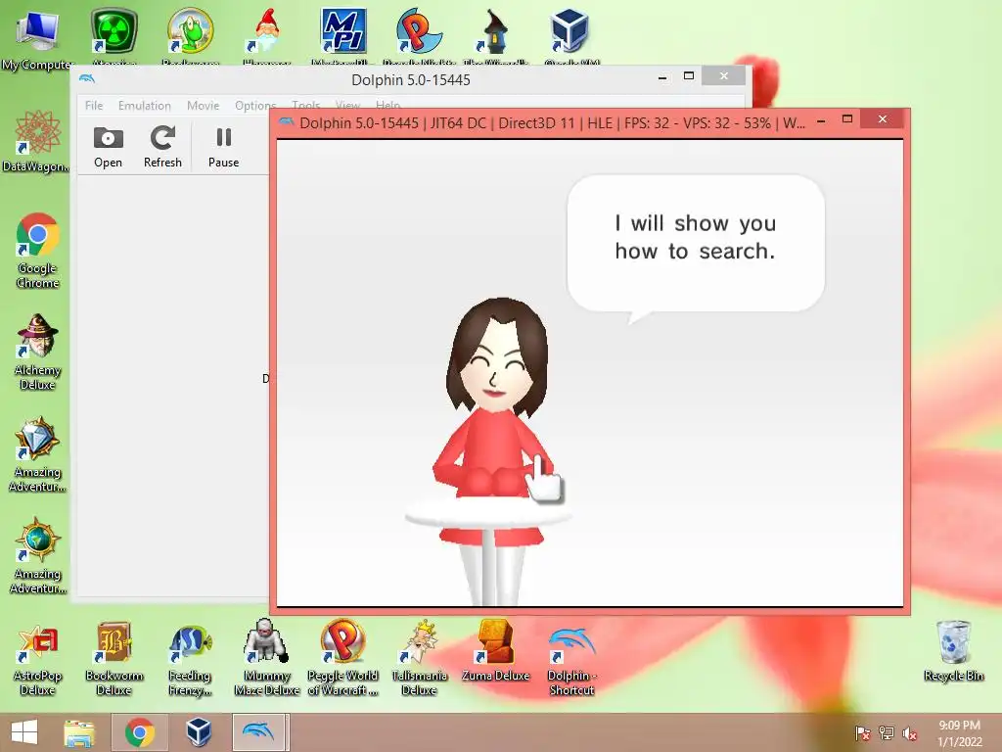Open the Tools menu in Dolphin
Viewport: 1002px width, 752px height.
point(305,104)
